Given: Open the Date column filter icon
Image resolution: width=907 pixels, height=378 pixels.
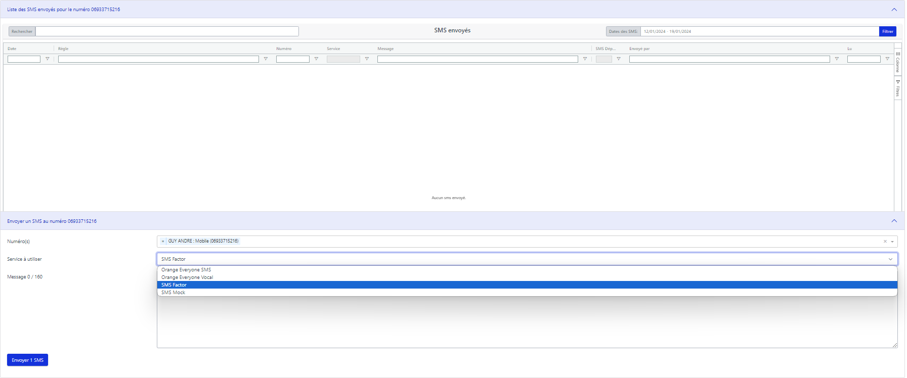Looking at the screenshot, I should click(x=48, y=59).
